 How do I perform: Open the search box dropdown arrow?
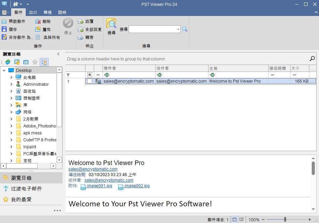178,30
